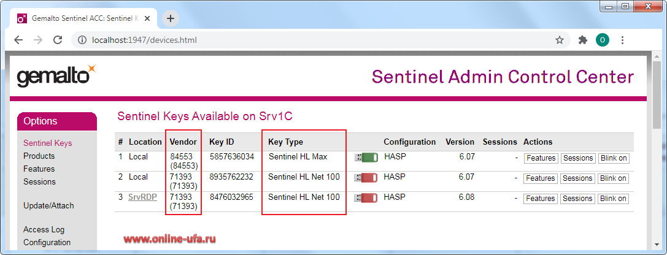Click Features button for key 5857636034
The width and height of the screenshot is (667, 255).
click(540, 158)
